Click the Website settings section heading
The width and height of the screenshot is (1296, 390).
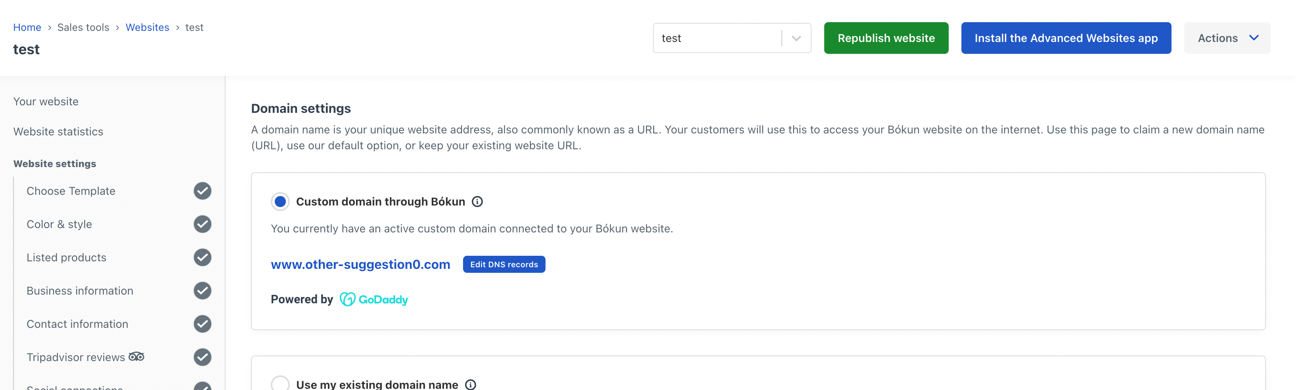coord(55,164)
